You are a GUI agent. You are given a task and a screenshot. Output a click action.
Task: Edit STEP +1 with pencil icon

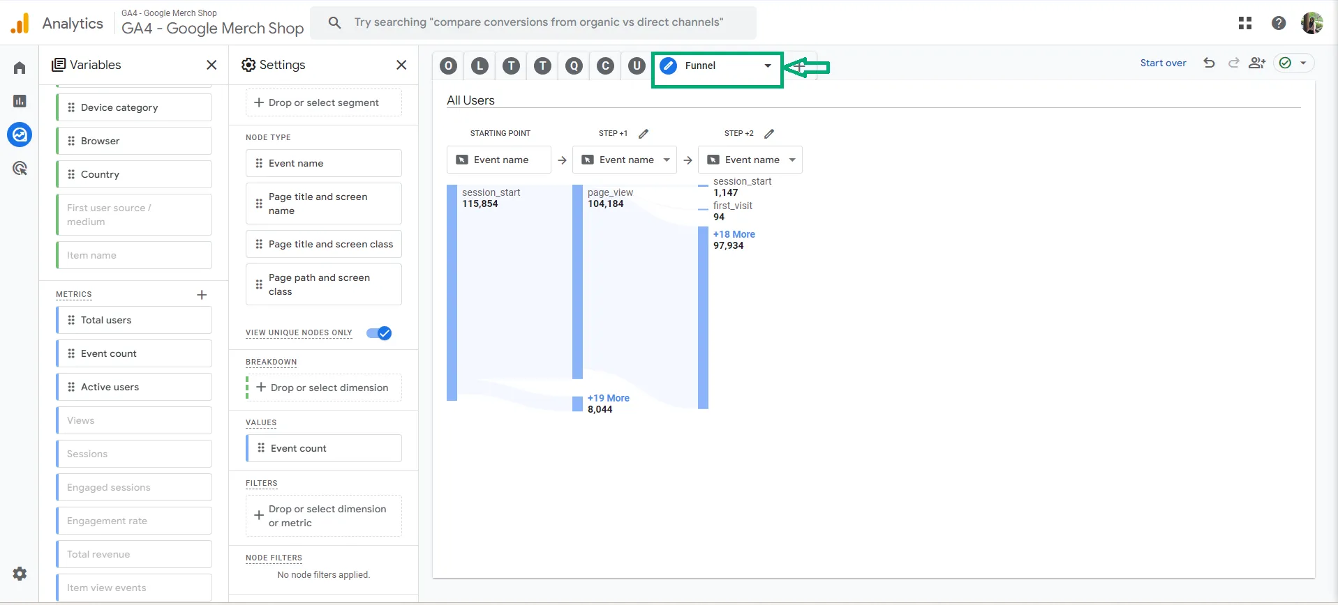pos(644,133)
